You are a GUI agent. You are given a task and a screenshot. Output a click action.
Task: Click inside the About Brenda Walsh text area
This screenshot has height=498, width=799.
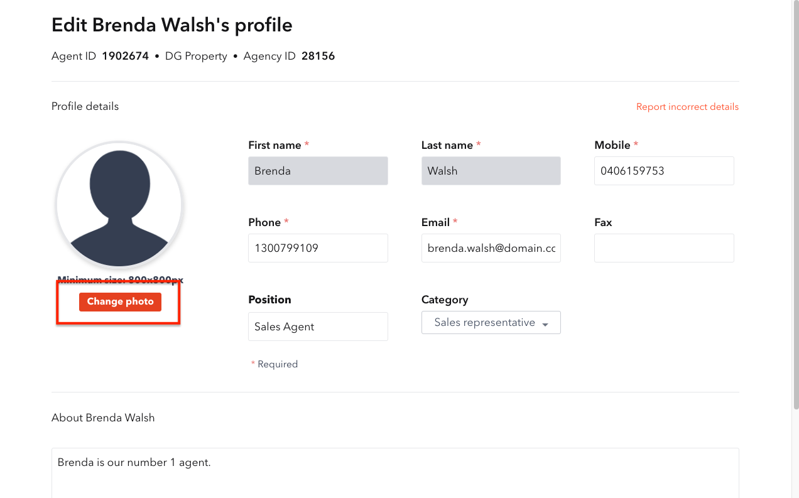395,473
